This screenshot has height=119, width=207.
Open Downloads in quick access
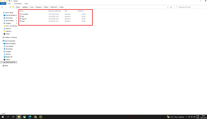click(x=9, y=18)
